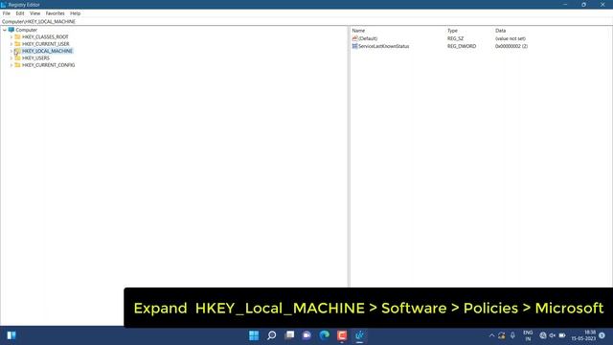Open the Help menu
The height and width of the screenshot is (345, 613).
click(75, 13)
